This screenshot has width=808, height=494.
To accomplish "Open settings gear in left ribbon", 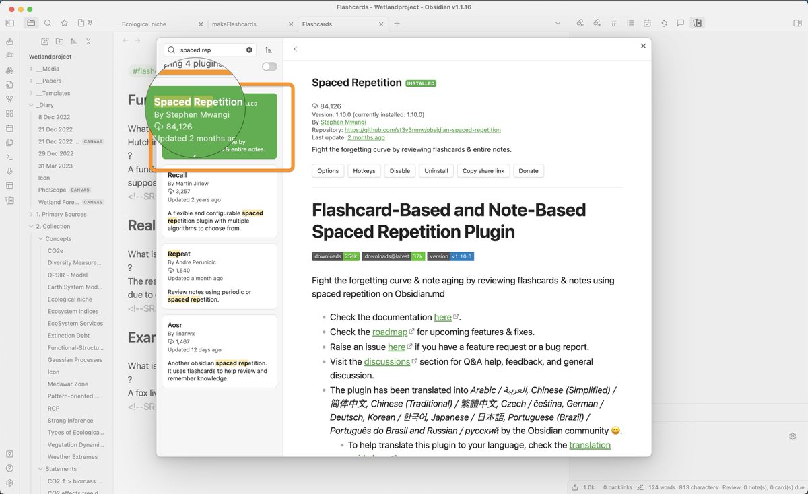I will click(9, 483).
